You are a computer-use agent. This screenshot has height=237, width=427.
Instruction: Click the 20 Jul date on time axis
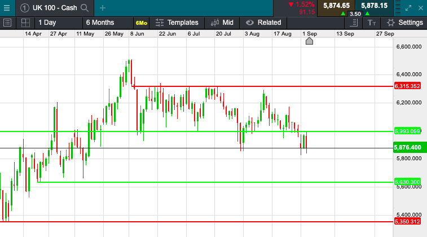pyautogui.click(x=223, y=34)
